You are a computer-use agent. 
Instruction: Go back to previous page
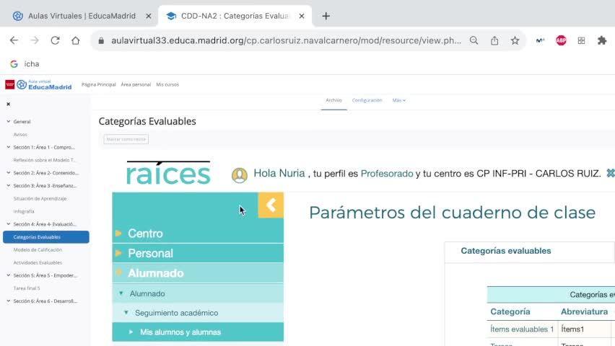click(x=14, y=40)
